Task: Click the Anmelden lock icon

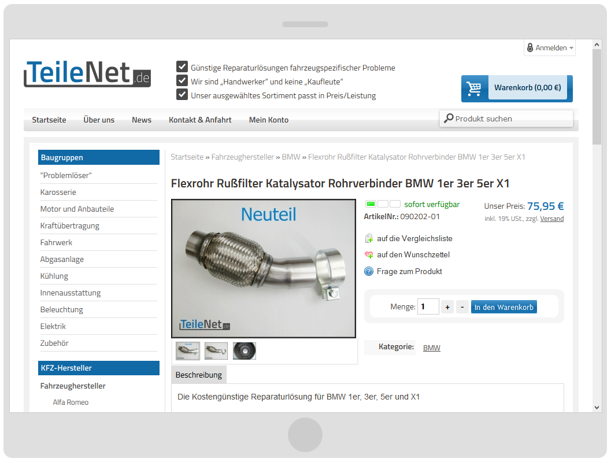Action: coord(530,47)
